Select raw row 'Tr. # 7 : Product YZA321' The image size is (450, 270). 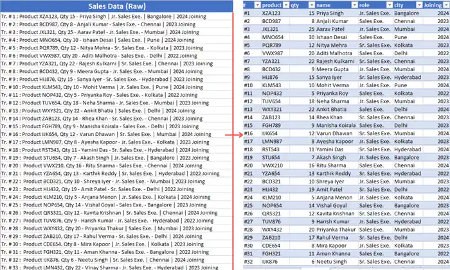click(116, 63)
